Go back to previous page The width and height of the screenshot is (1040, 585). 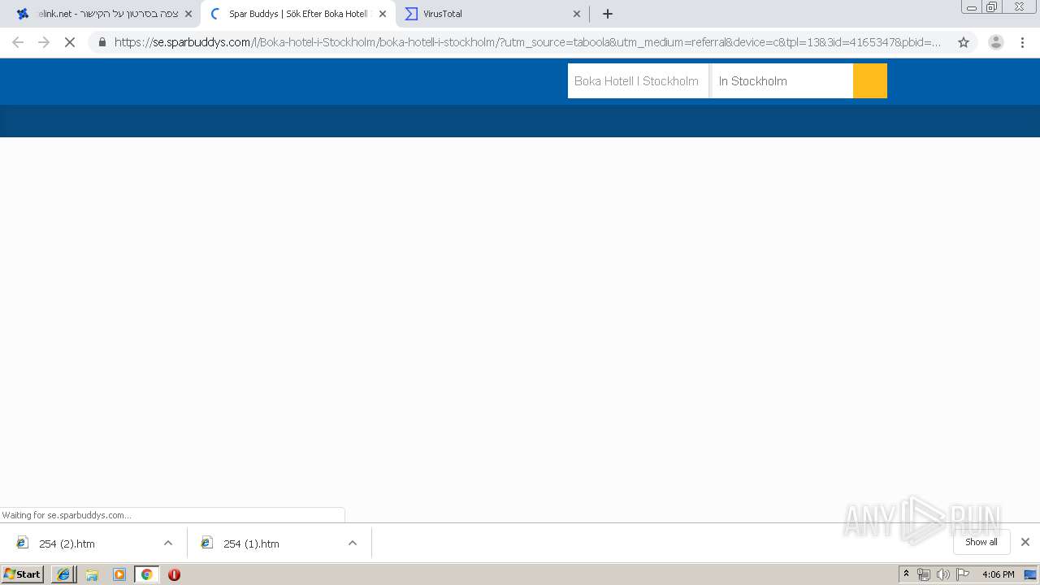click(x=18, y=42)
